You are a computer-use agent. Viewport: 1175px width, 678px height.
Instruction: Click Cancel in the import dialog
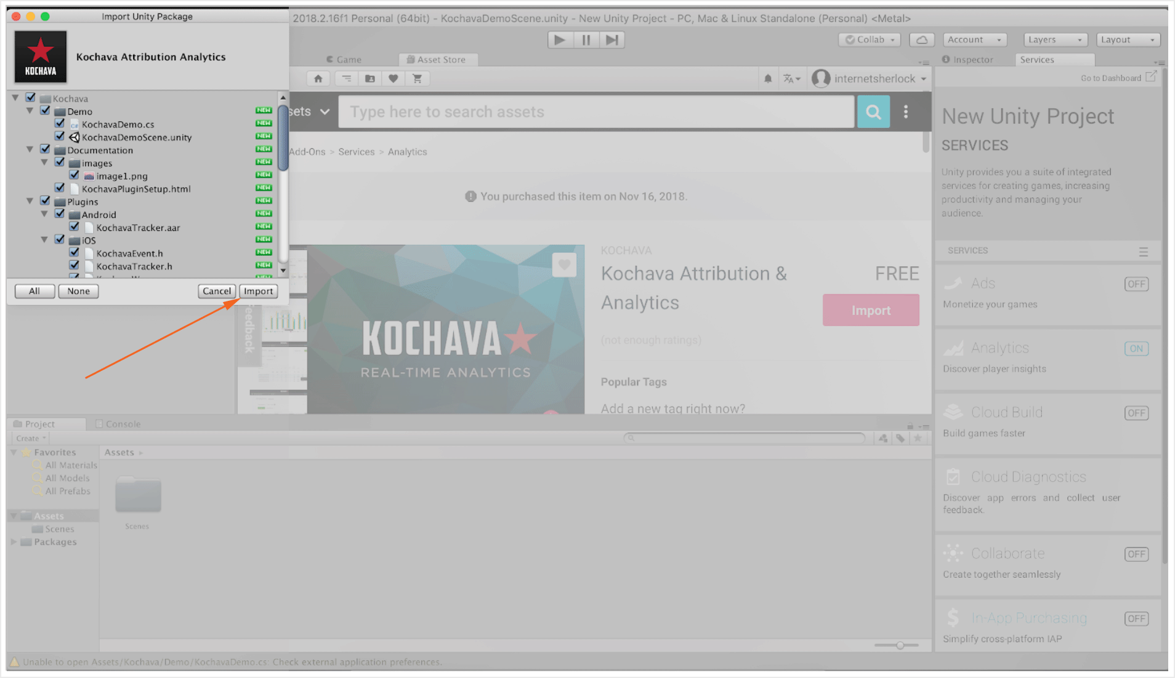[x=217, y=291]
